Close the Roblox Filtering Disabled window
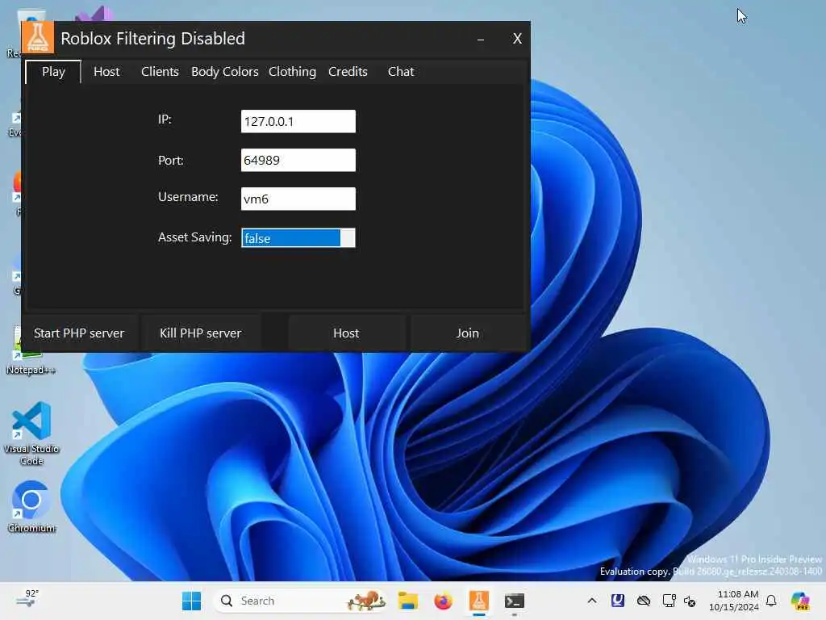 (517, 39)
